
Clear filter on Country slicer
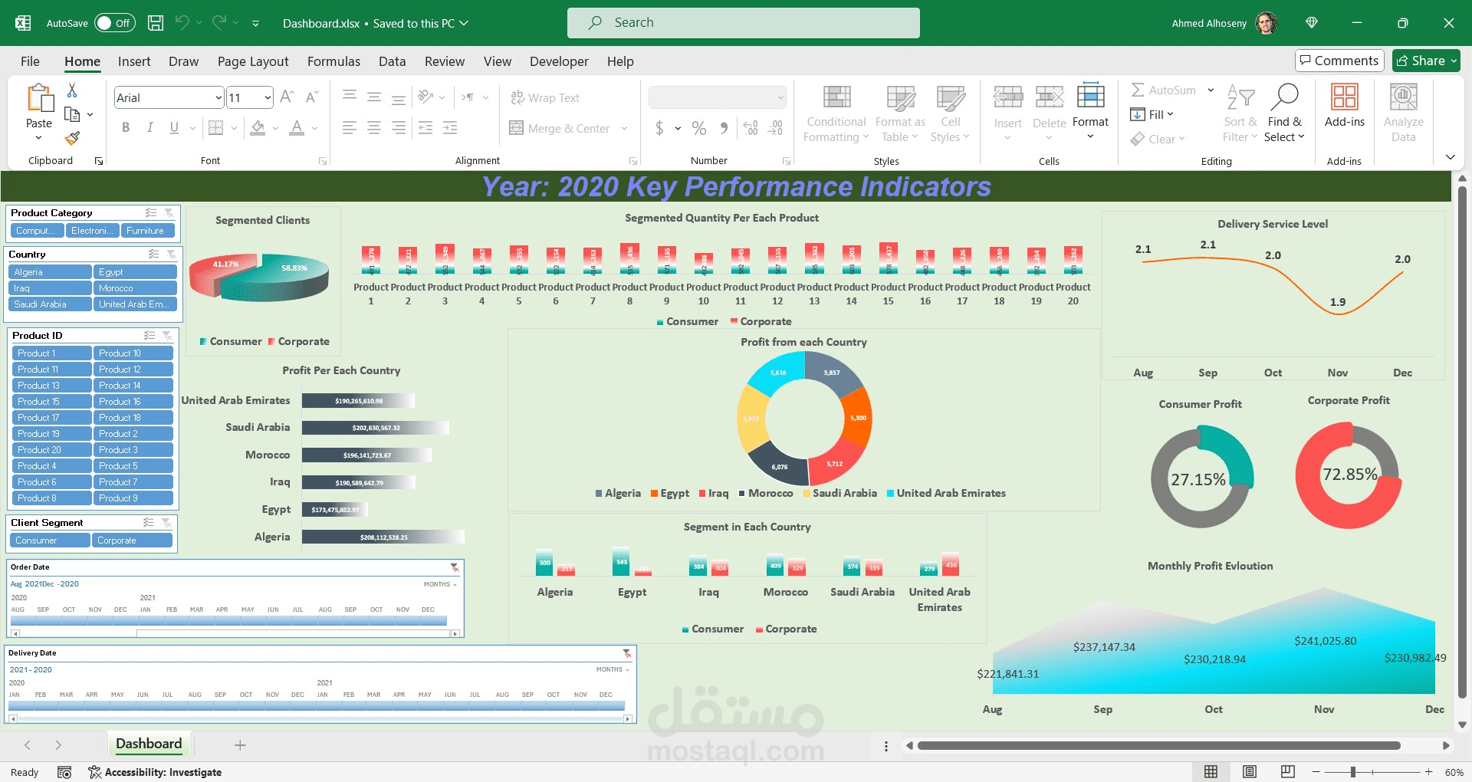[172, 255]
